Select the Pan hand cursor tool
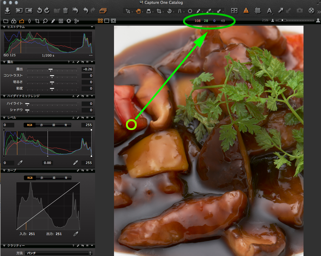 (x=138, y=11)
